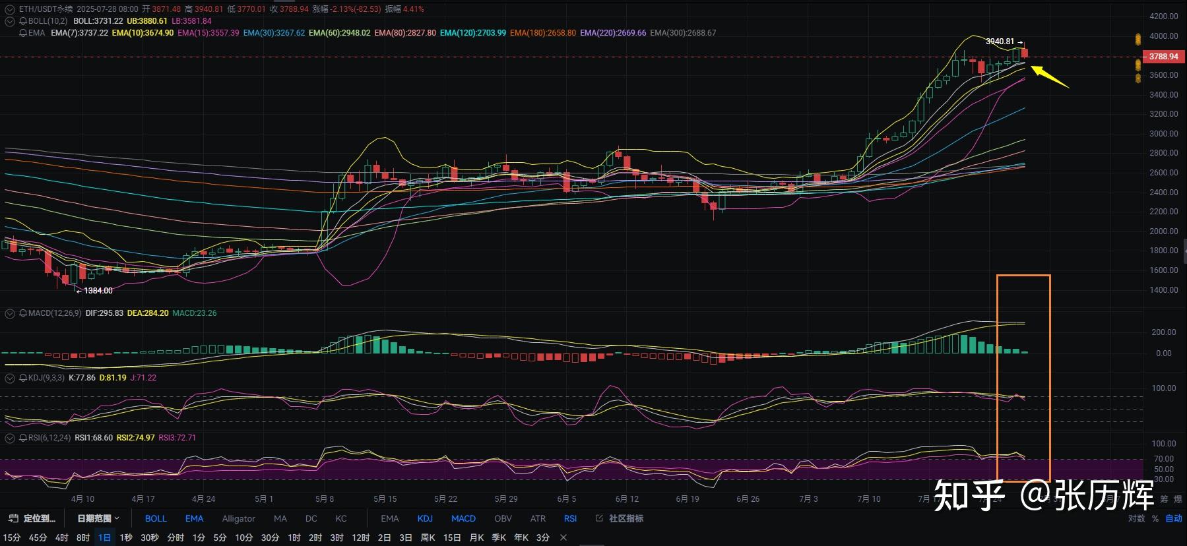Collapse the ETH/USDT永续 chart header chevron

(9, 9)
